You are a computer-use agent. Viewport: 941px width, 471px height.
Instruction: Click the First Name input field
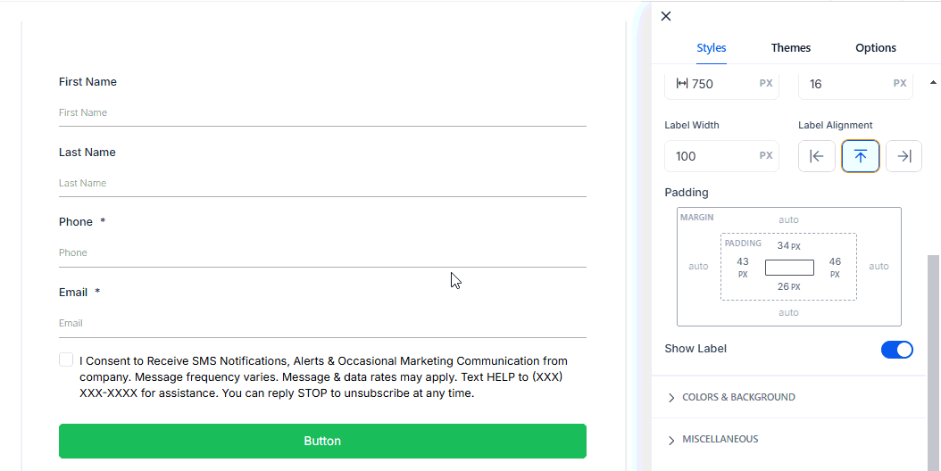pyautogui.click(x=321, y=113)
